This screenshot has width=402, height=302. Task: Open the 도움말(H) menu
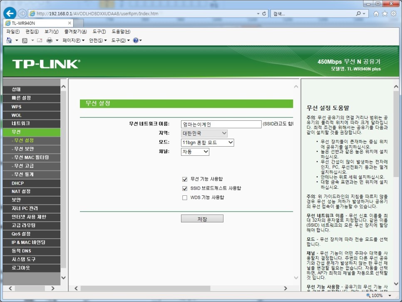pyautogui.click(x=121, y=32)
